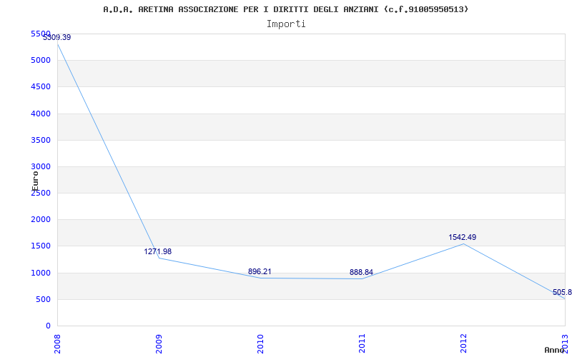Click the 2012 x-axis label

click(x=463, y=344)
